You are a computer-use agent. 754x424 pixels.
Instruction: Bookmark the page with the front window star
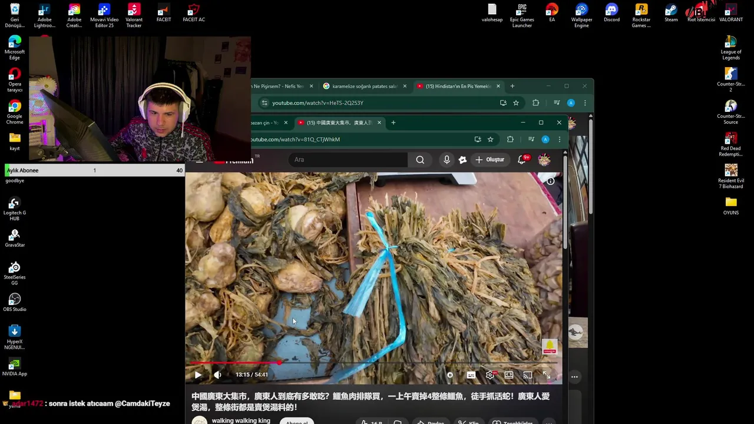[490, 140]
